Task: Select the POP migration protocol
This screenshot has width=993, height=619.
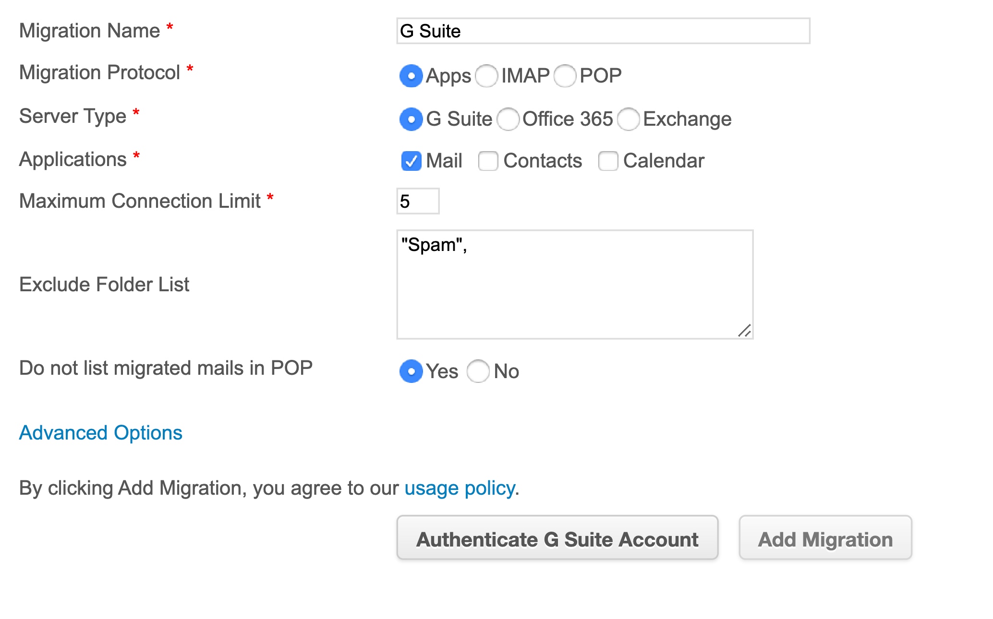Action: click(x=565, y=76)
